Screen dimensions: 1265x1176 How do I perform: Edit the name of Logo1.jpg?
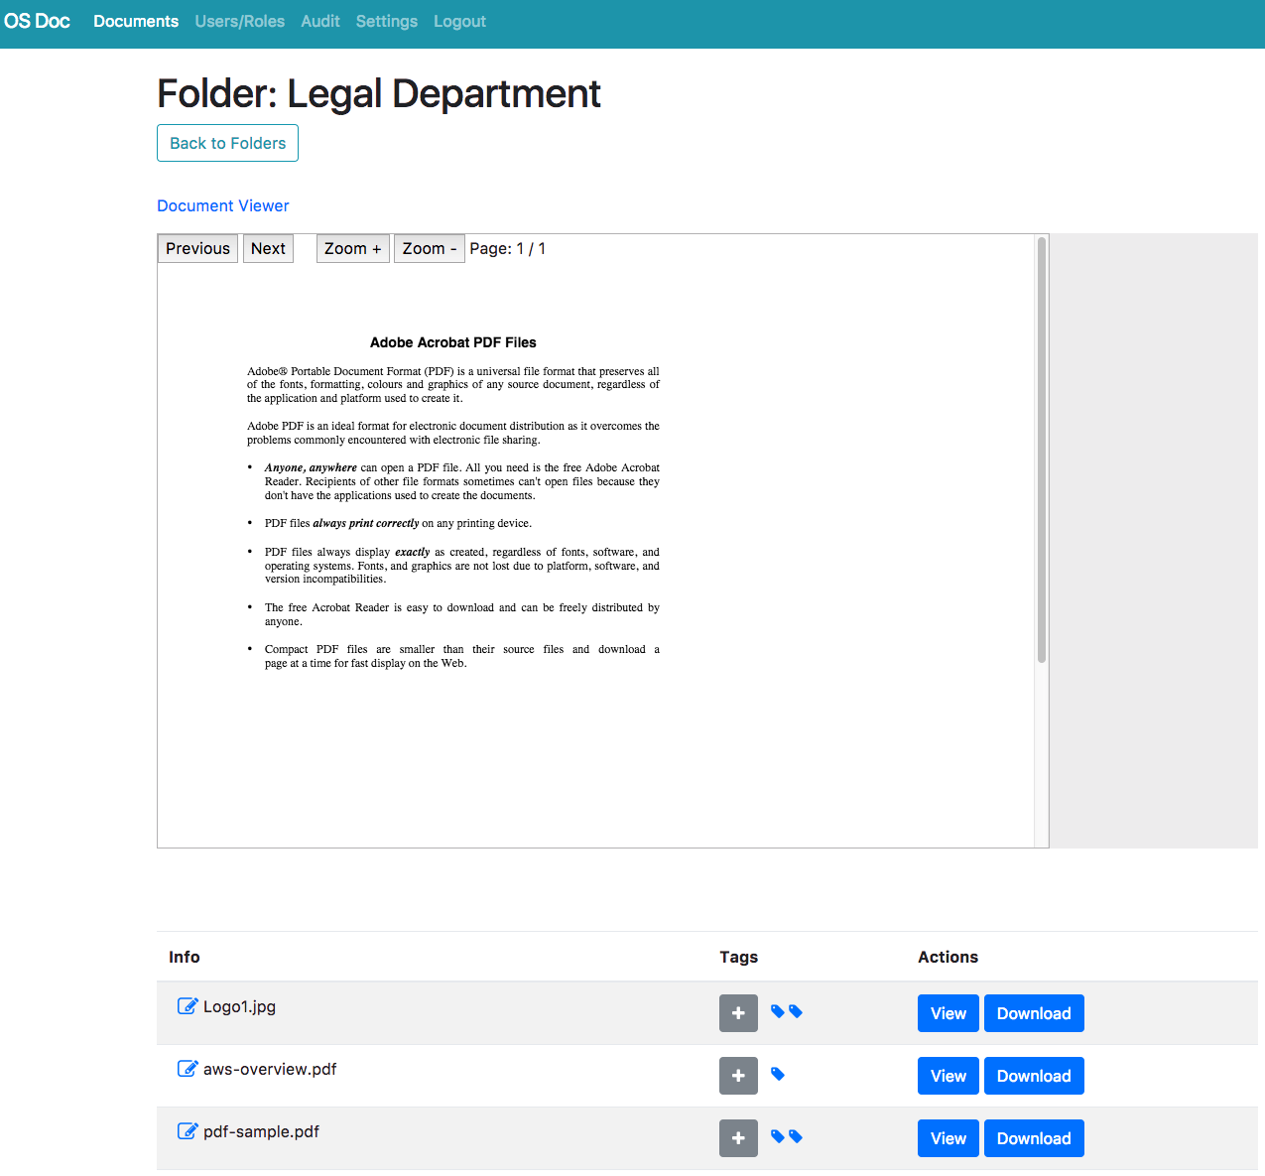pyautogui.click(x=187, y=1005)
